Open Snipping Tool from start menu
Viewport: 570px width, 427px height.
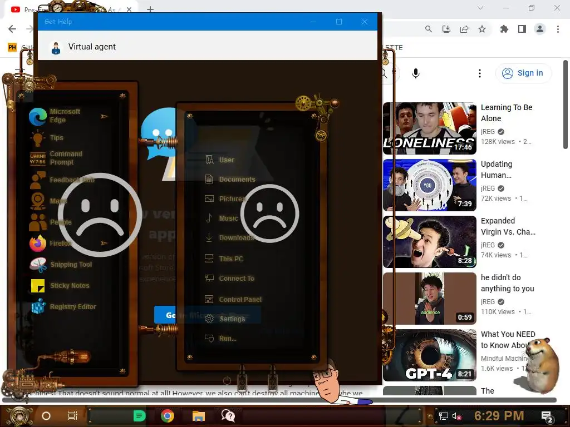(61, 264)
